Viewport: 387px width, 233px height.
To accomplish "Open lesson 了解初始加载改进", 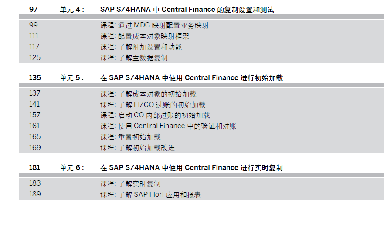I will (x=137, y=148).
